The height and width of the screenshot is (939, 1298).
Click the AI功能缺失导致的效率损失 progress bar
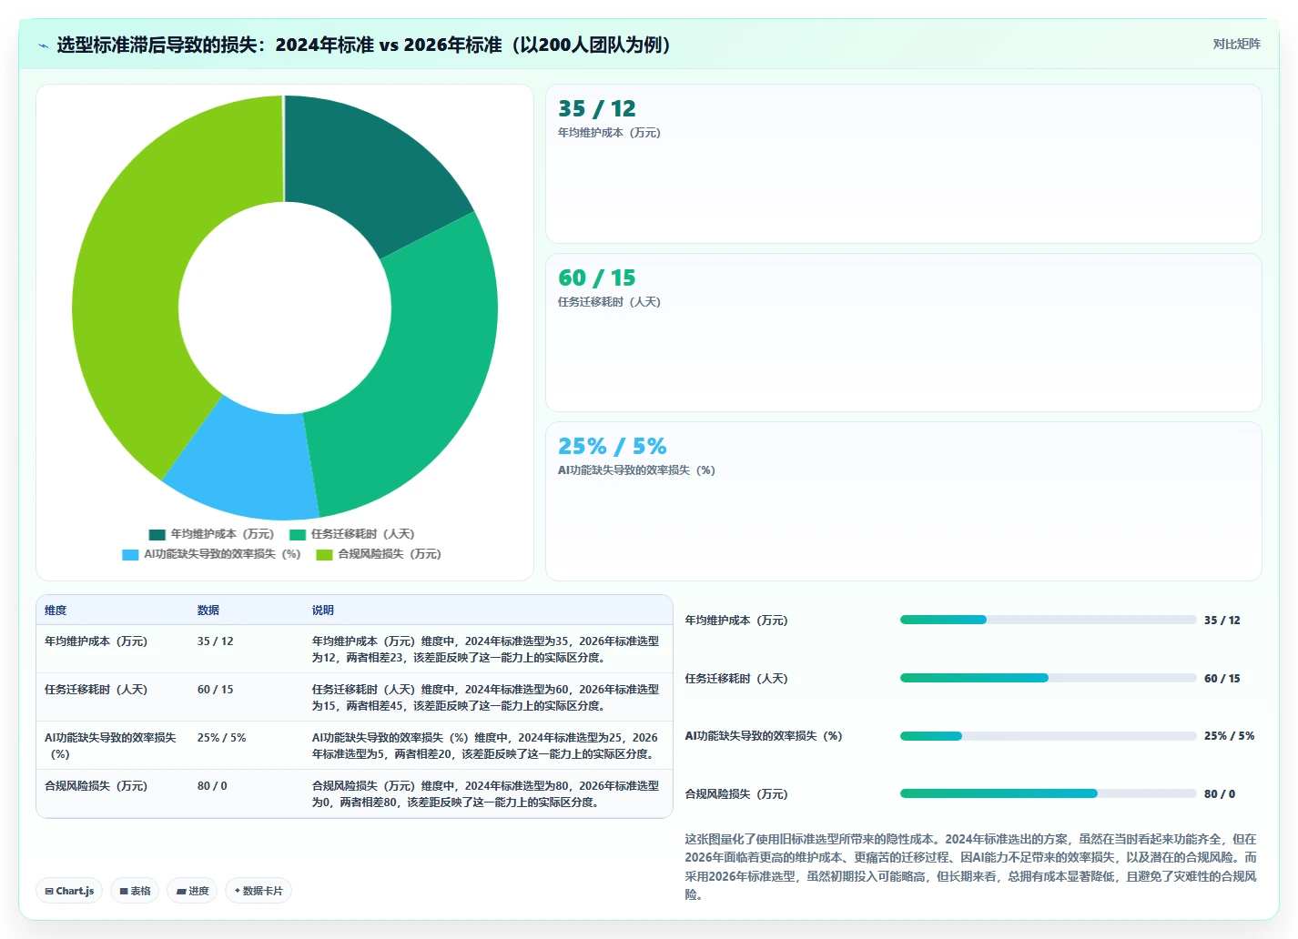click(x=1048, y=736)
